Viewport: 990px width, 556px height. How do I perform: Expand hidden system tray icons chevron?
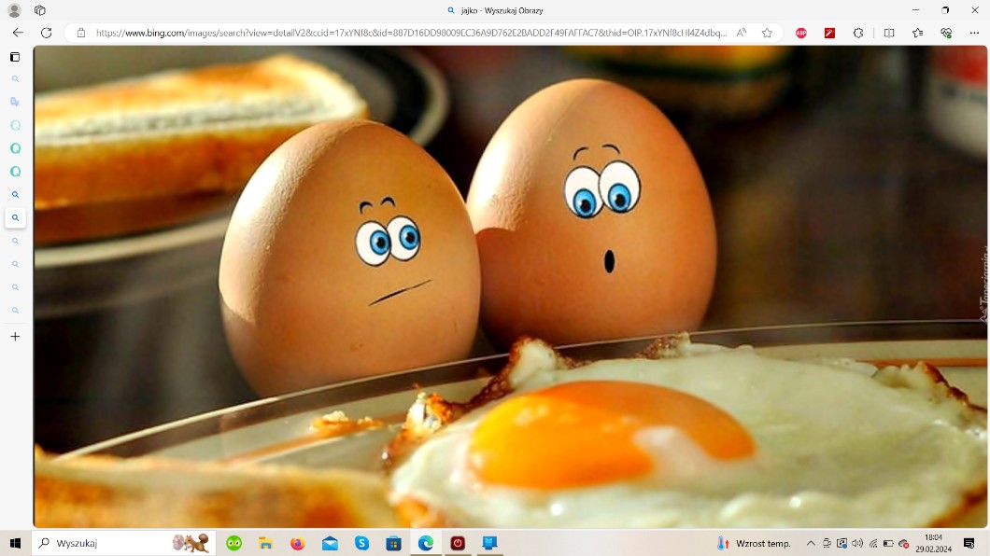[x=811, y=543]
